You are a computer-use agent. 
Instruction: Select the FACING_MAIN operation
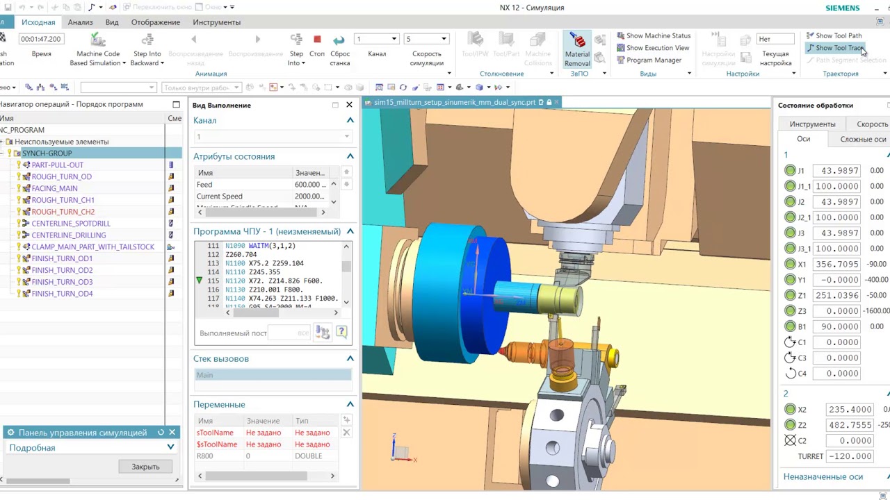tap(54, 188)
